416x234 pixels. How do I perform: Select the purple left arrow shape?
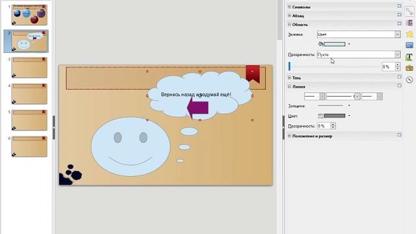198,108
